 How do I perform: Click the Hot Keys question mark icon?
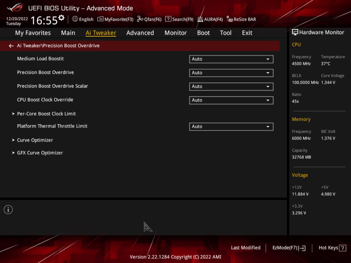(x=342, y=248)
